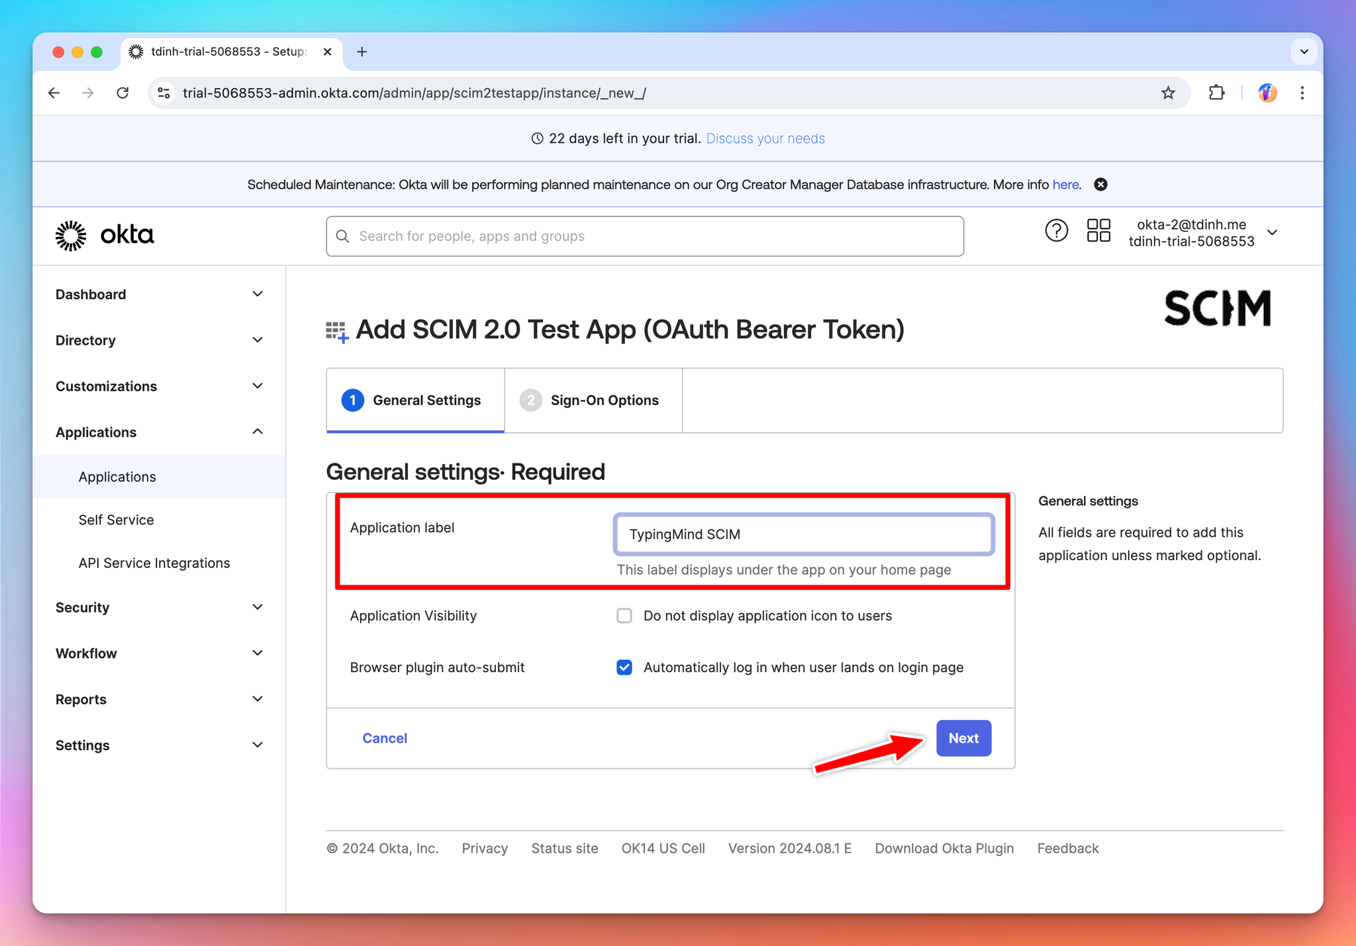Open account dropdown okta-2@tdinh.me

1202,233
